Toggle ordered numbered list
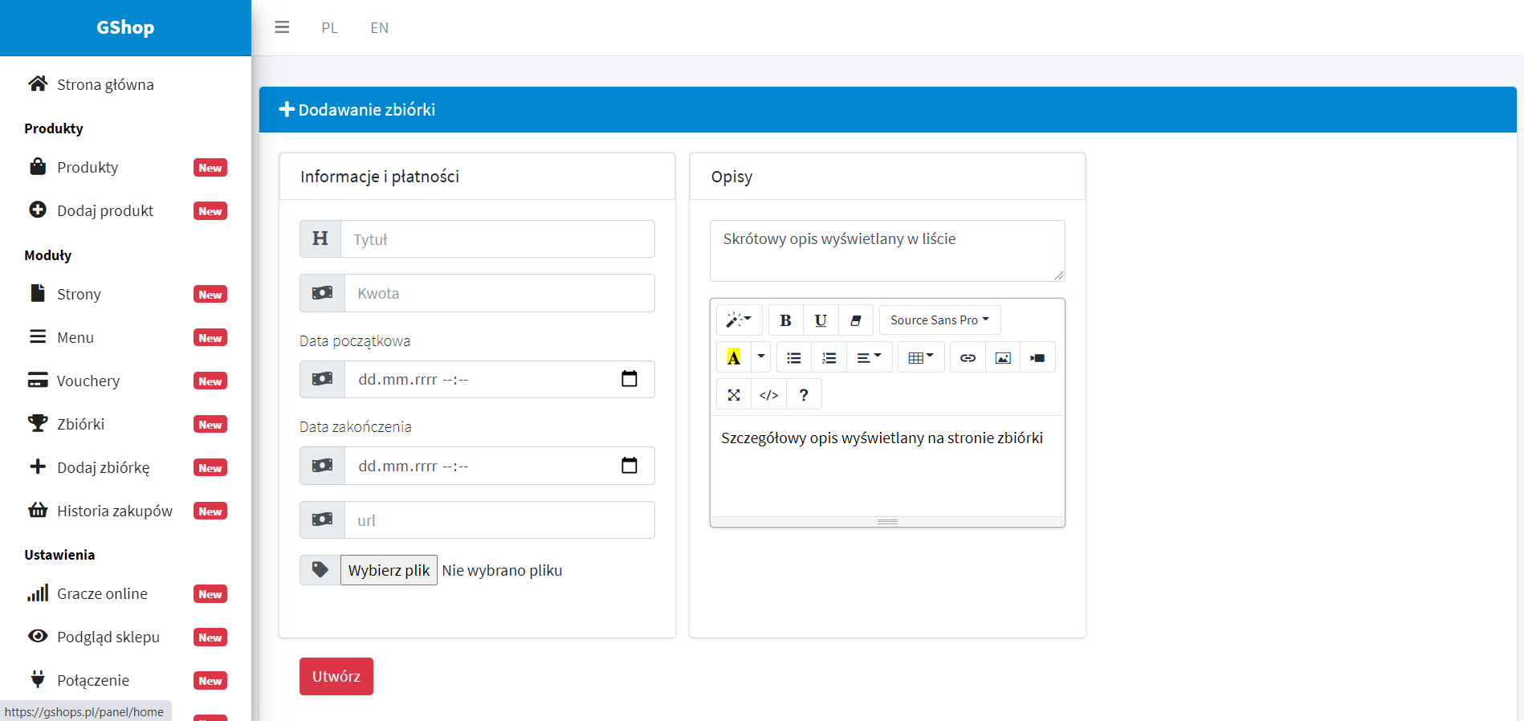Screen dimensions: 1524x721 pyautogui.click(x=829, y=358)
